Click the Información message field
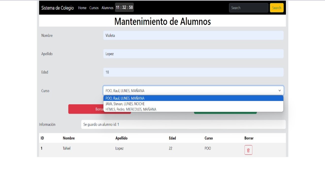 pos(183,125)
